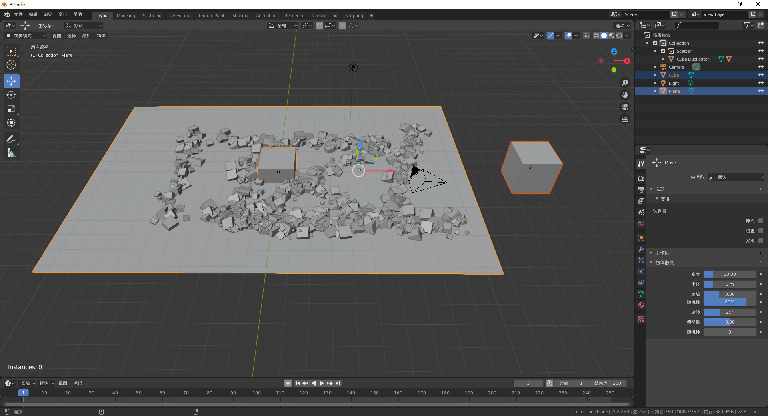Click the 添加 button in viewport header
The image size is (768, 416).
(x=86, y=36)
